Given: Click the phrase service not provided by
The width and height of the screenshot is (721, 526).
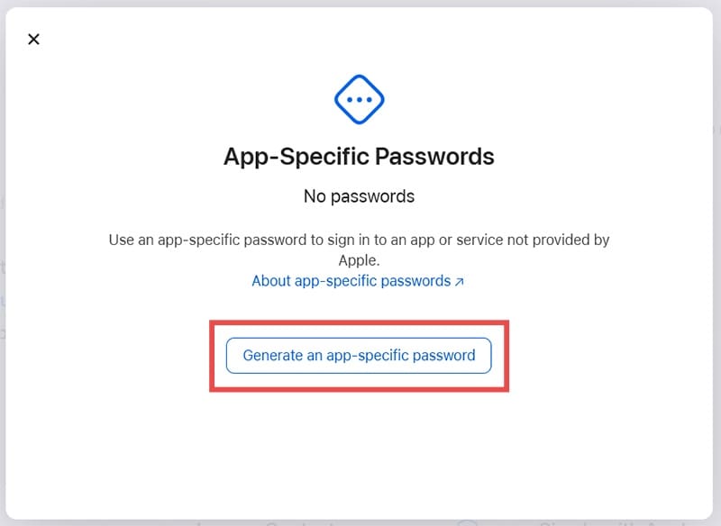Looking at the screenshot, I should 535,240.
